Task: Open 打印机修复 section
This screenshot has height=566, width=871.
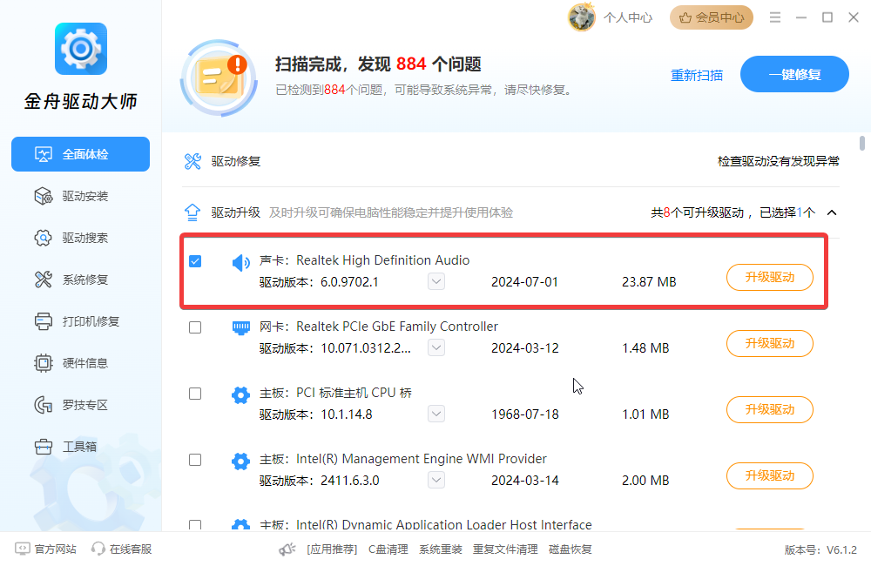Action: coord(80,321)
